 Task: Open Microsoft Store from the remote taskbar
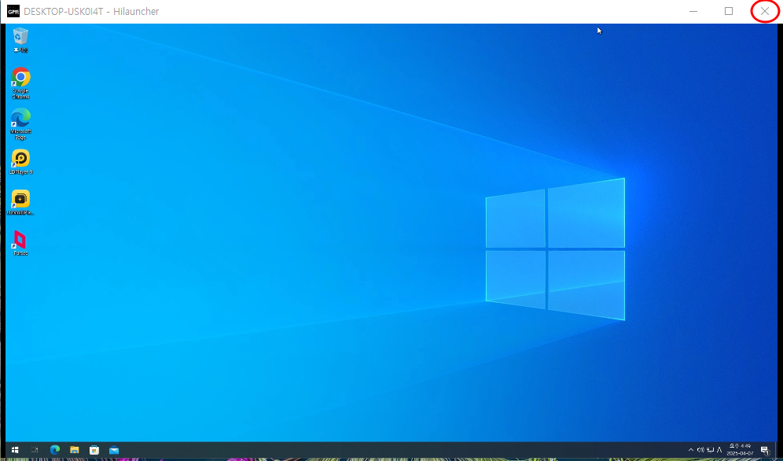94,450
